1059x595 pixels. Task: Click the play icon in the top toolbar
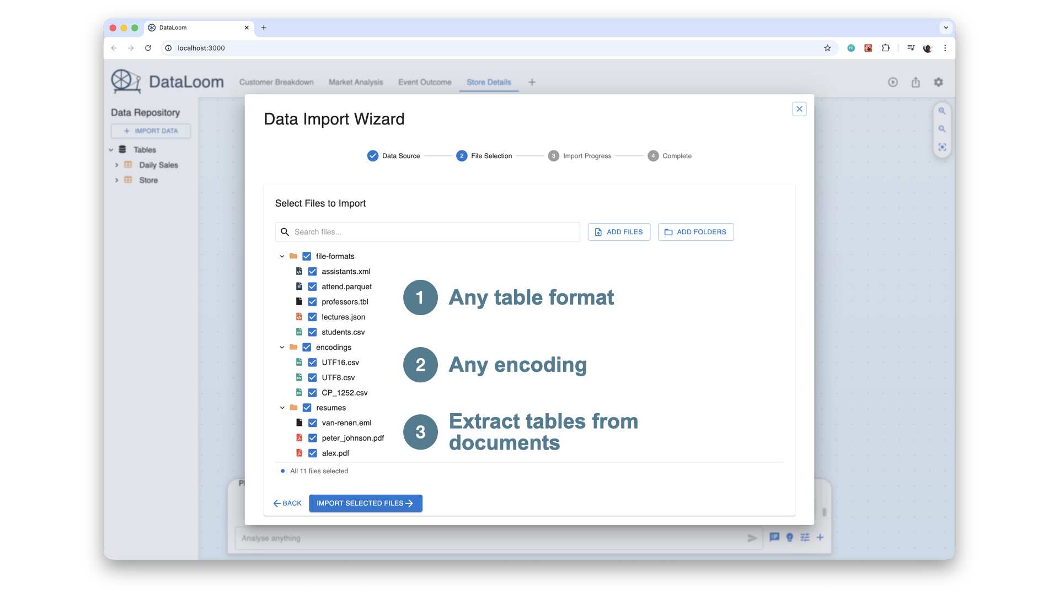click(892, 82)
